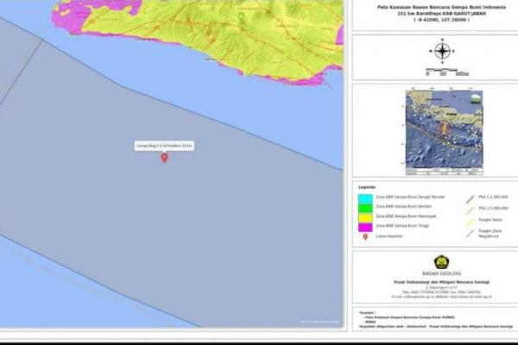The image size is (518, 345).
Task: Click the Sumber source notes heading
Action: [368, 312]
